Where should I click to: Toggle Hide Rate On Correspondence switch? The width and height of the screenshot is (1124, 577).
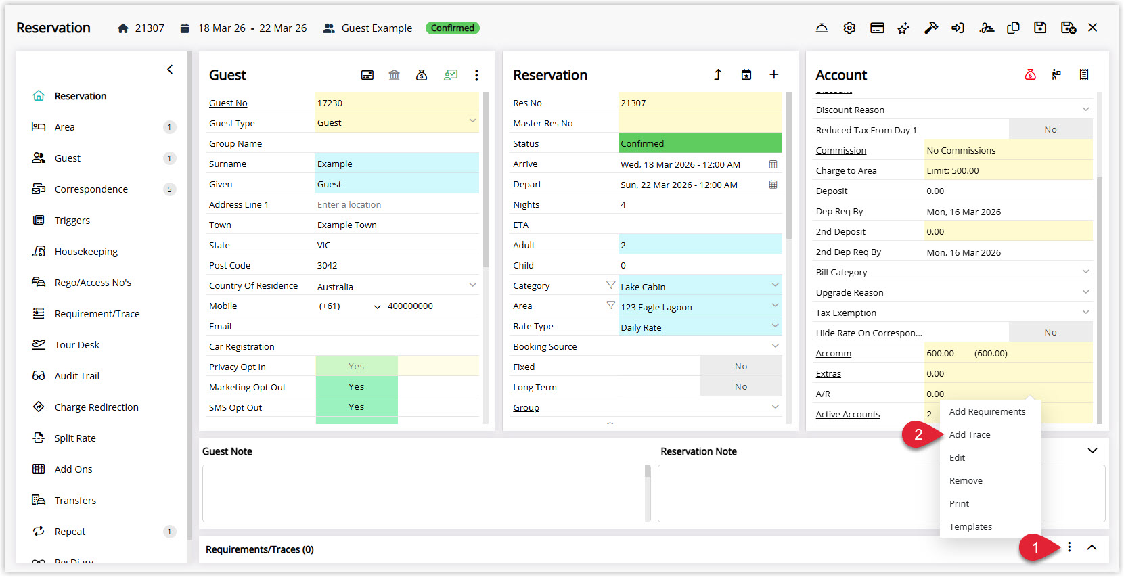(x=1050, y=332)
